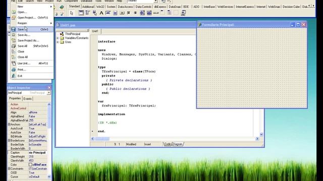Pick the RadioButton component icon
The image size is (323, 181).
click(135, 13)
